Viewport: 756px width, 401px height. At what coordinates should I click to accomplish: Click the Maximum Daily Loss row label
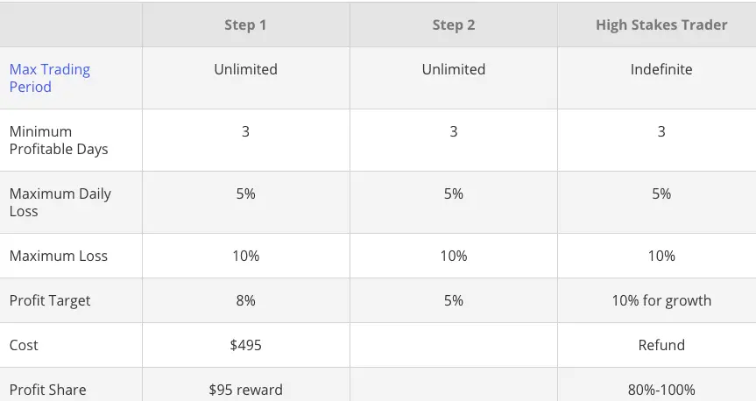[x=60, y=202]
